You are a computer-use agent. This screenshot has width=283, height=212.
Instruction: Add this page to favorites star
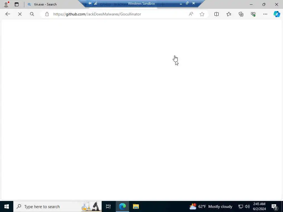coord(202,14)
